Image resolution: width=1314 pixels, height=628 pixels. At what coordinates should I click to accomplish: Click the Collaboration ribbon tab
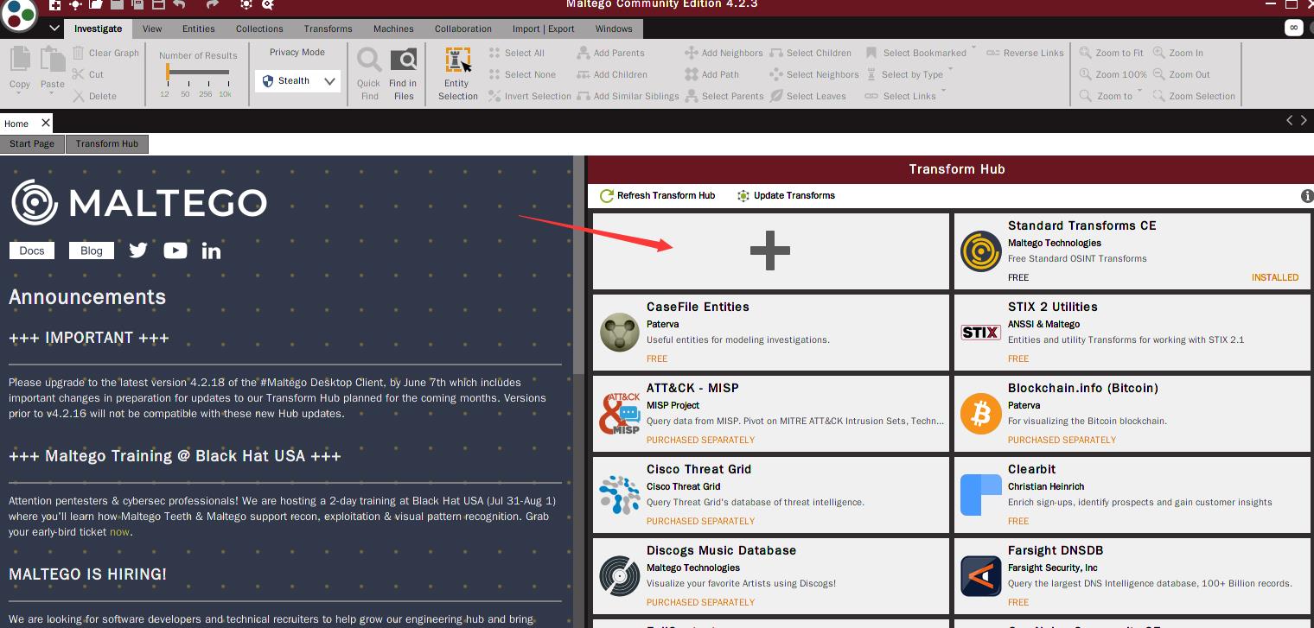pos(463,29)
